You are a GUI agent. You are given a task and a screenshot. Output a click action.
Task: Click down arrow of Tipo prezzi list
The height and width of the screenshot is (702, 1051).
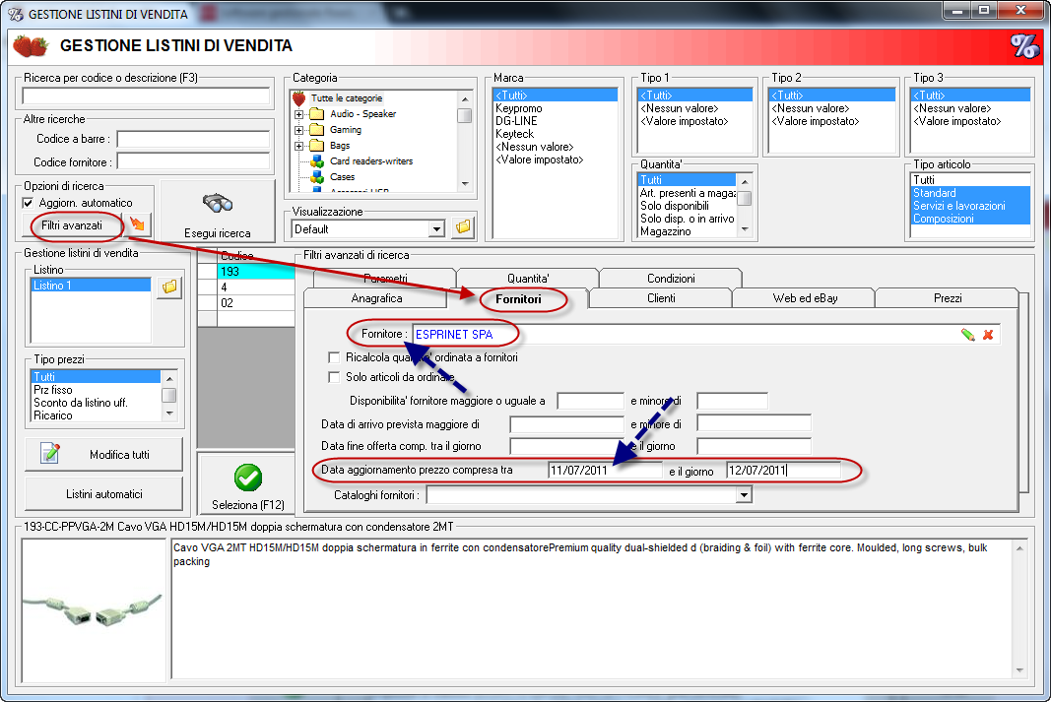[169, 414]
